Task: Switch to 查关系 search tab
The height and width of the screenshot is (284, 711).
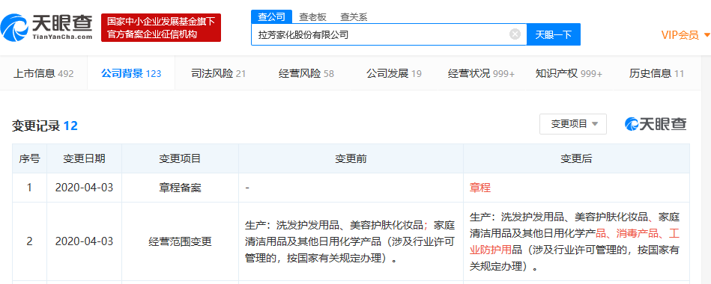Action: click(x=354, y=17)
